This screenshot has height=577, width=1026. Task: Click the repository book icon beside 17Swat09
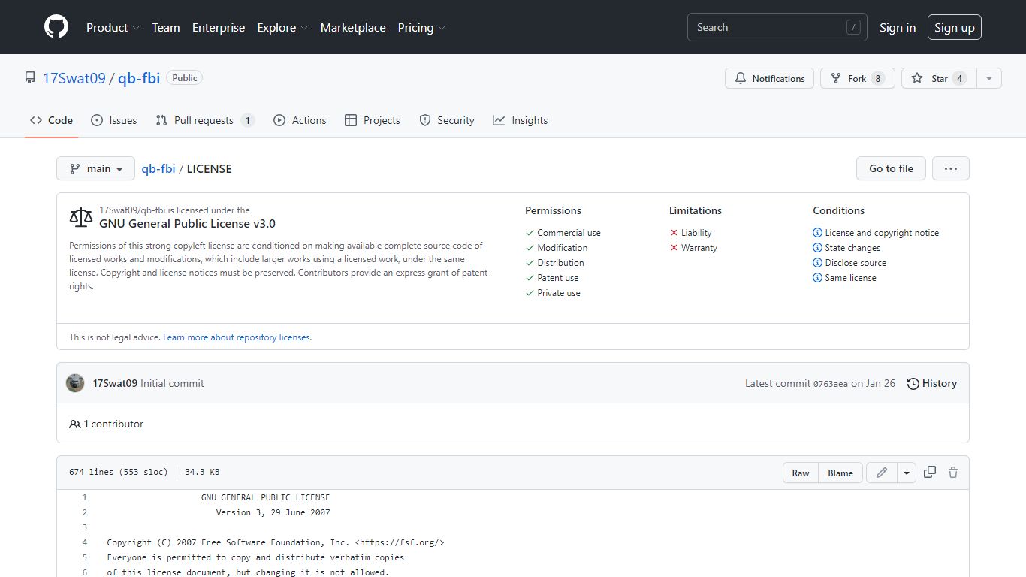30,78
